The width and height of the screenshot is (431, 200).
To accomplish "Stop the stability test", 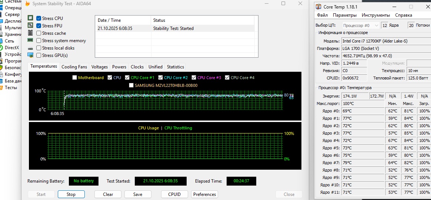I will [71, 194].
